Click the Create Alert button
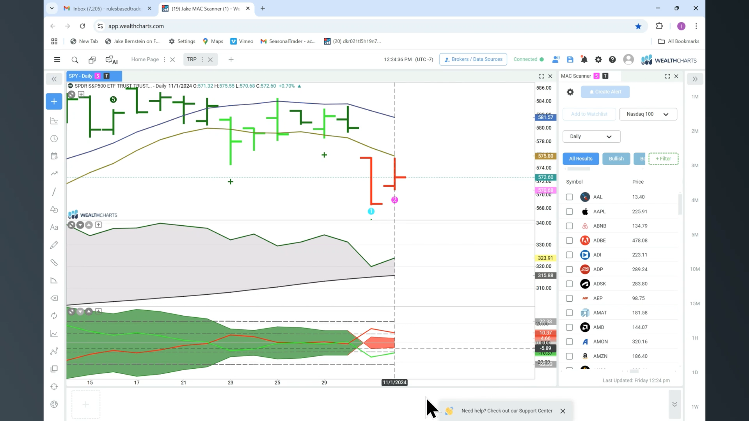 [605, 92]
